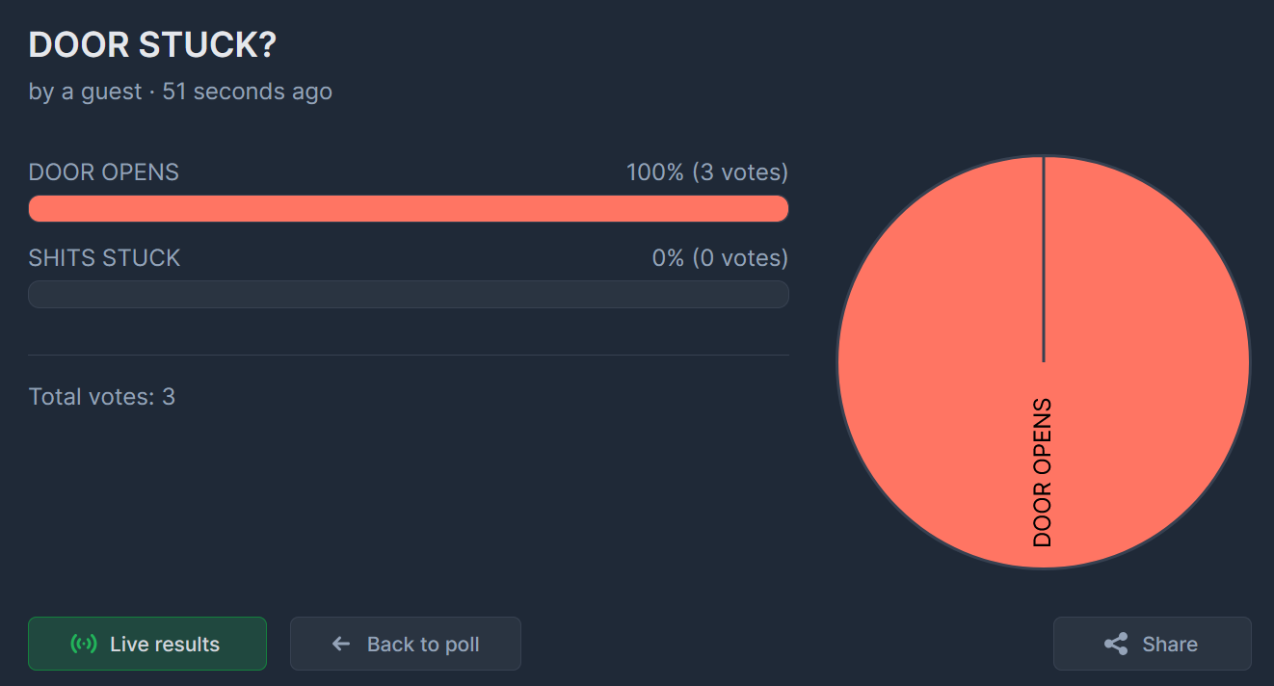1274x686 pixels.
Task: Click the Live results label text
Action: click(165, 644)
